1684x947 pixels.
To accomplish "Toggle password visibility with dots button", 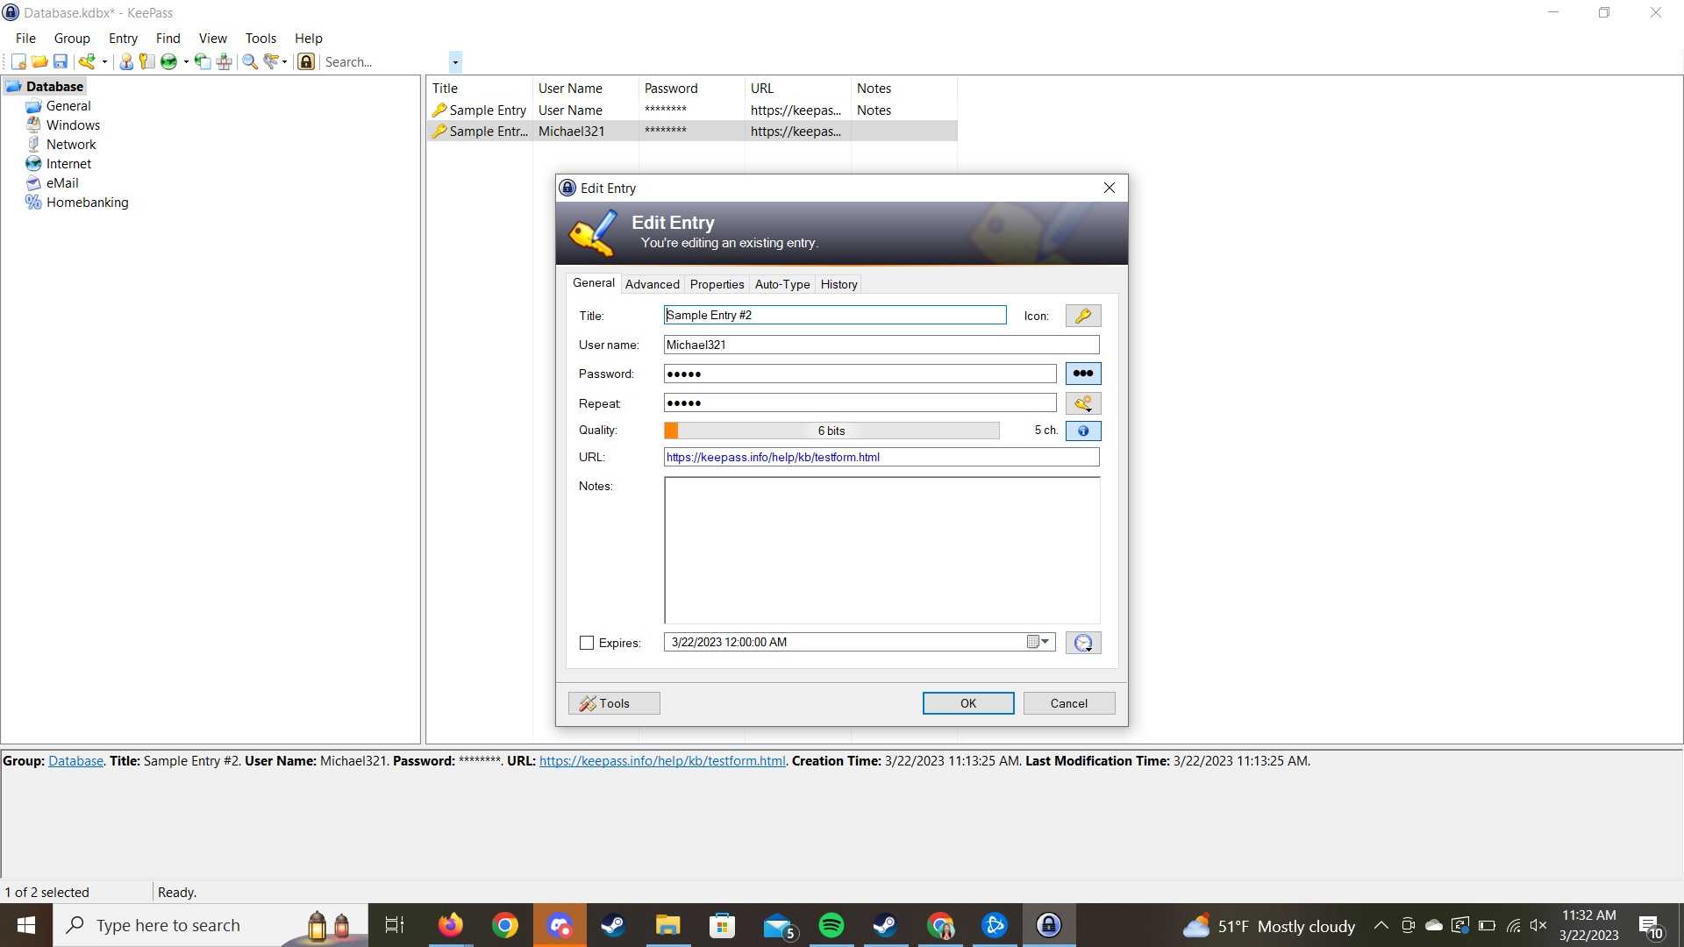I will point(1083,374).
